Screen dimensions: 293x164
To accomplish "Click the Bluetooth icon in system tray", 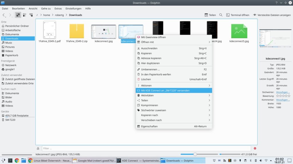I will click(x=251, y=161).
